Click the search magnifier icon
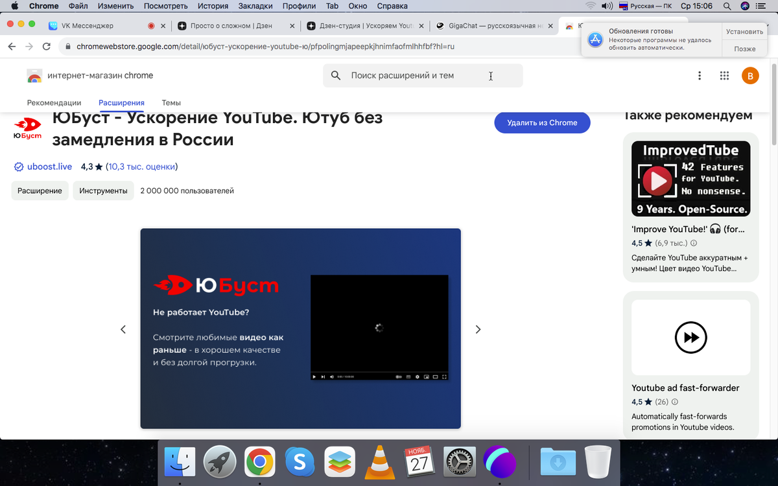The height and width of the screenshot is (486, 778). coord(336,76)
